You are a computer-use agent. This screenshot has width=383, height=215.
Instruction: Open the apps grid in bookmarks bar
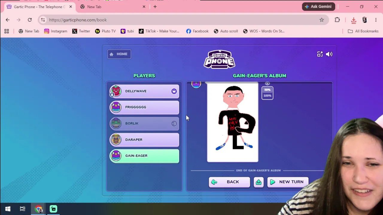coord(7,31)
